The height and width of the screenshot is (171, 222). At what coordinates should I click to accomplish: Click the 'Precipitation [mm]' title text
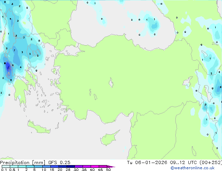[23, 163]
